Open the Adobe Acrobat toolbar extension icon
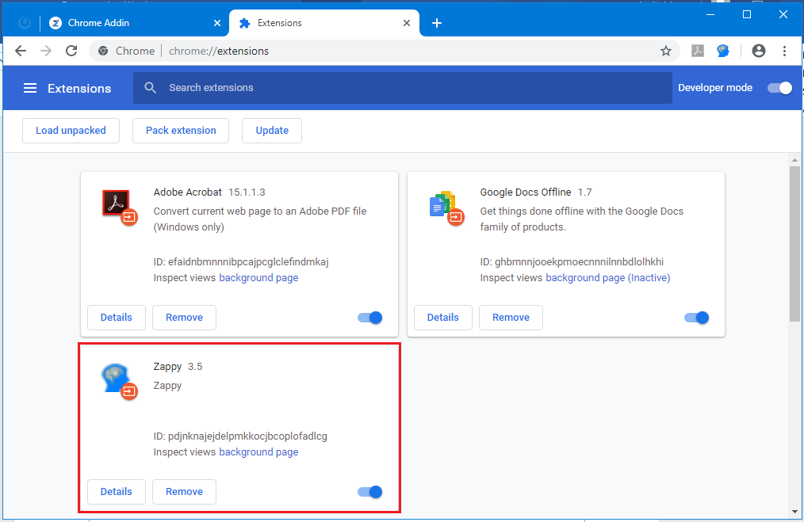The height and width of the screenshot is (522, 804). coord(697,51)
